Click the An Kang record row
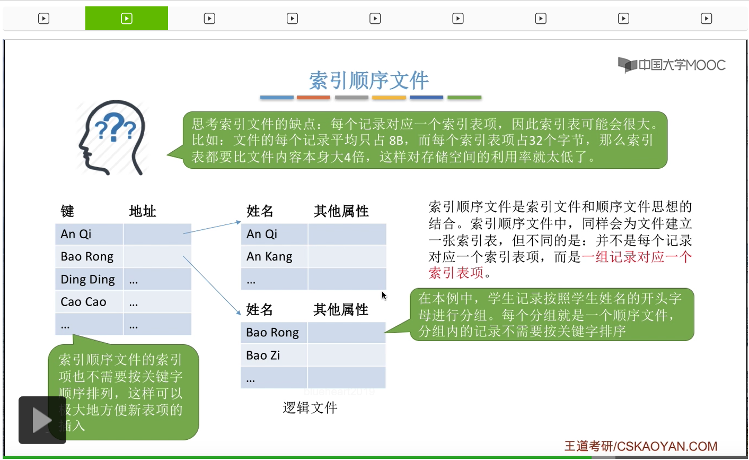The height and width of the screenshot is (460, 749). 313,257
